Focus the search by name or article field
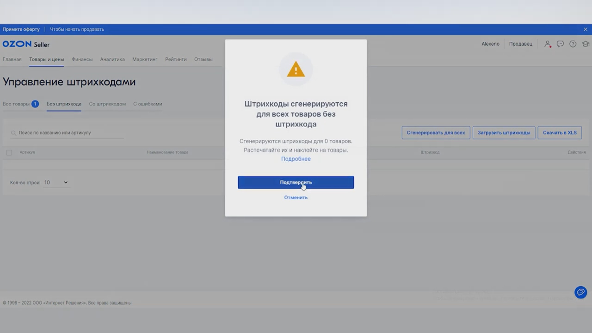The width and height of the screenshot is (592, 333). (67, 133)
